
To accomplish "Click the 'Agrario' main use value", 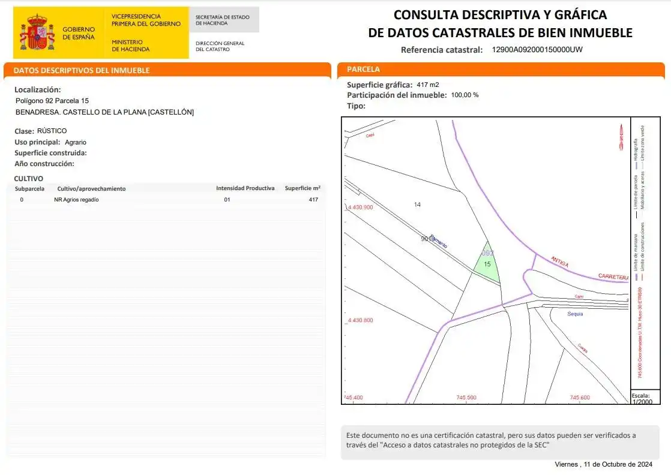I will click(x=76, y=142).
